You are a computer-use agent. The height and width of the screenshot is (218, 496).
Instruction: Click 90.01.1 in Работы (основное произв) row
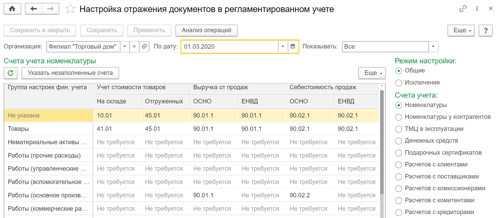[x=213, y=195]
